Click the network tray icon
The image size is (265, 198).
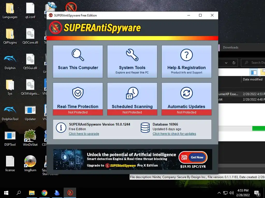point(225,193)
